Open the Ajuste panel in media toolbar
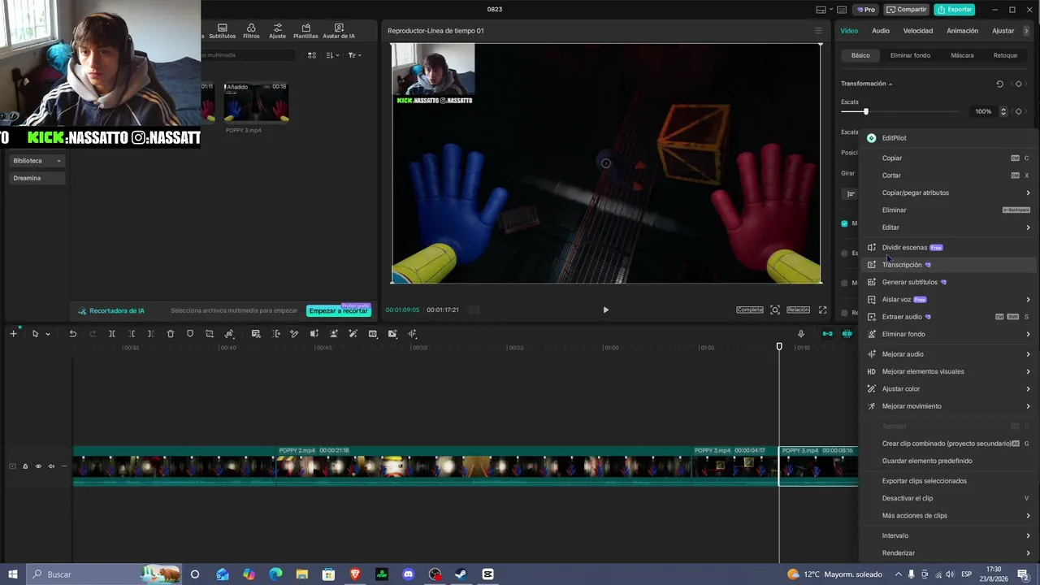 tap(277, 32)
